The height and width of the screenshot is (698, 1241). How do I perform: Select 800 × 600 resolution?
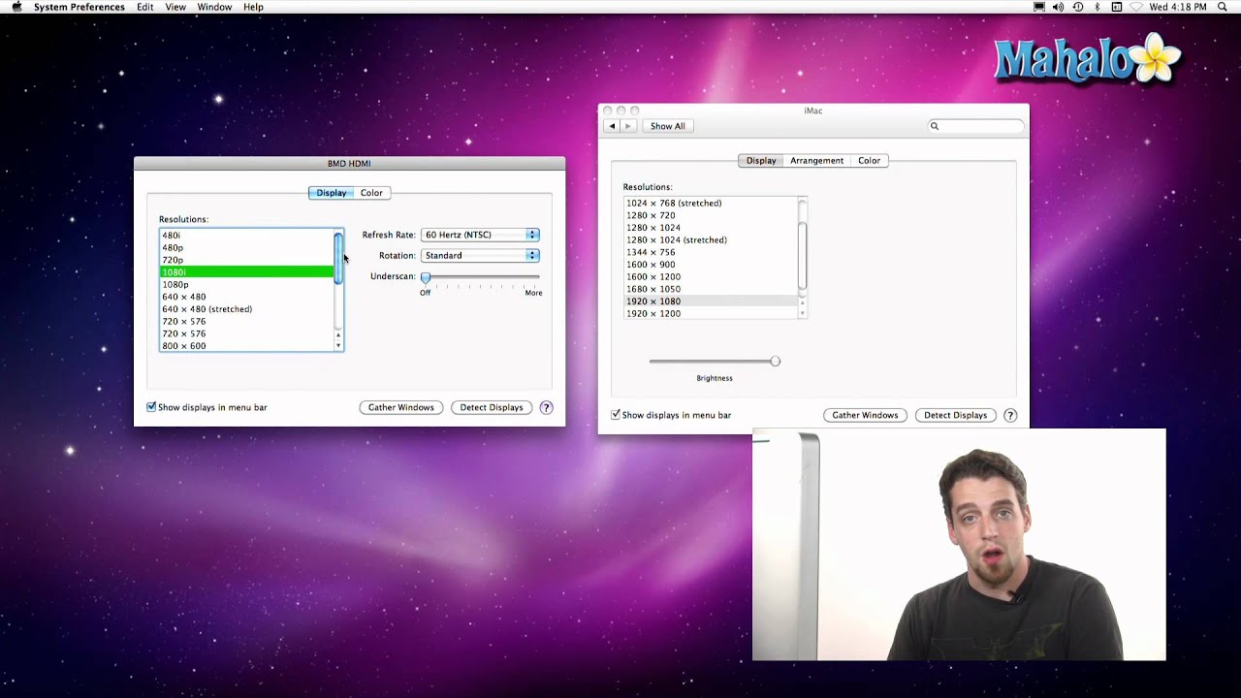pyautogui.click(x=246, y=346)
